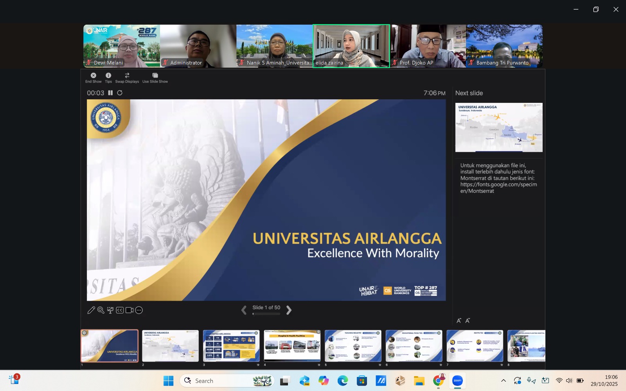Reset the presentation timer
The image size is (626, 391).
[120, 93]
